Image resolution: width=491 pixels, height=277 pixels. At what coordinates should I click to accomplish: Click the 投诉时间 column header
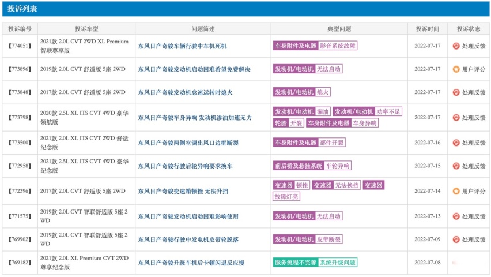pyautogui.click(x=428, y=29)
